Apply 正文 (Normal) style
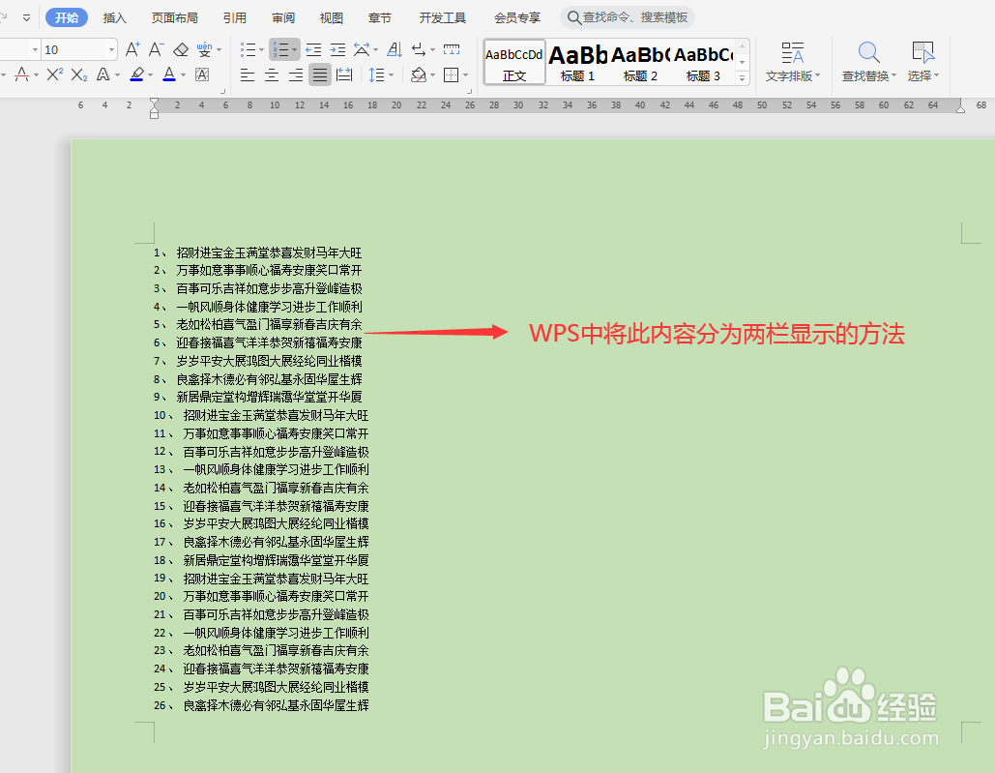 point(514,62)
